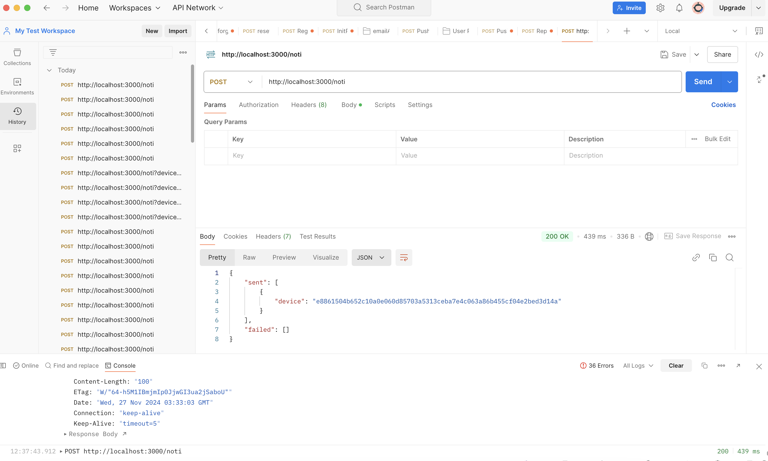Open the All Logs filter dropdown

pos(638,366)
